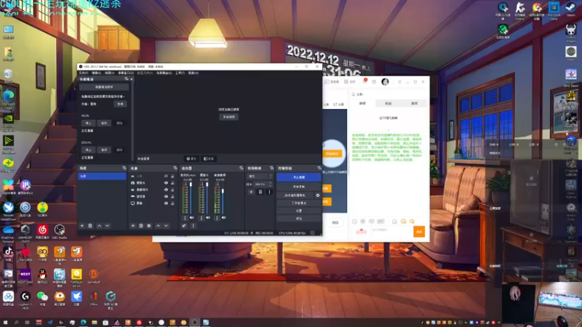
Task: Delete selected source with Sources trash icon
Action: coord(141,225)
